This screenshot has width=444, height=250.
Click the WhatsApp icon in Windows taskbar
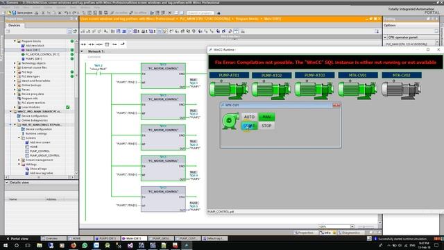85,245
